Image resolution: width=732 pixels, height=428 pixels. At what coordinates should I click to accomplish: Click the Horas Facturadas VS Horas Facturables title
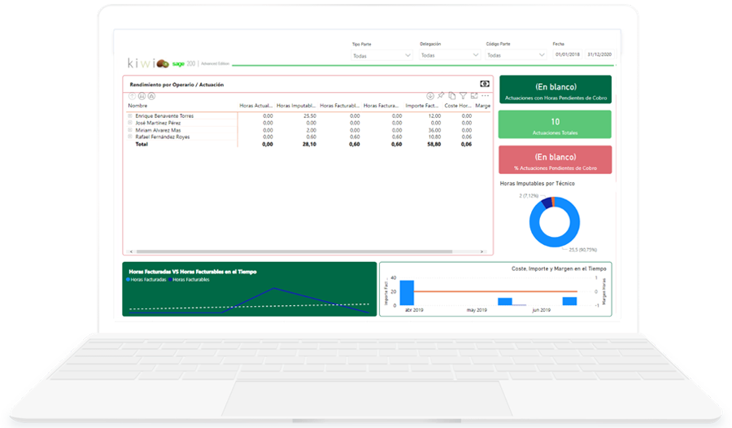point(193,272)
